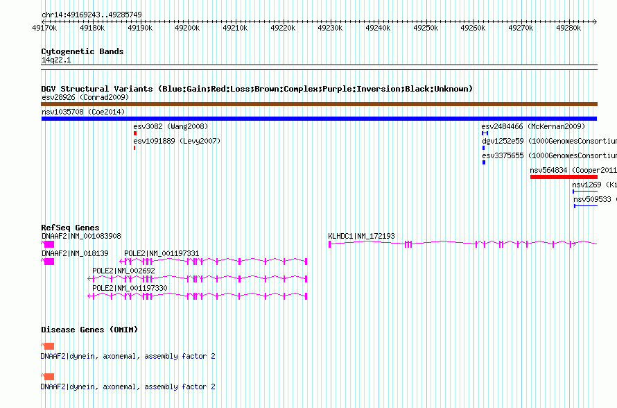The width and height of the screenshot is (617, 408).
Task: Click the 49170k ruler tick label
Action: coord(44,28)
